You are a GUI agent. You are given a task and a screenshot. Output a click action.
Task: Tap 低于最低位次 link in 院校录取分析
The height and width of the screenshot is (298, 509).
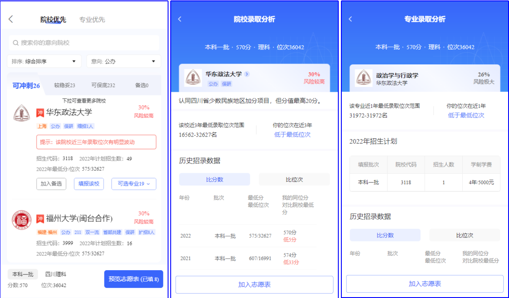(x=293, y=134)
